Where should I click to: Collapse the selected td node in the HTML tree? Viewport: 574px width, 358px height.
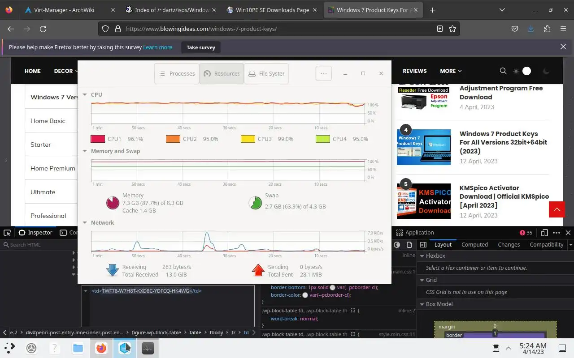pyautogui.click(x=86, y=291)
